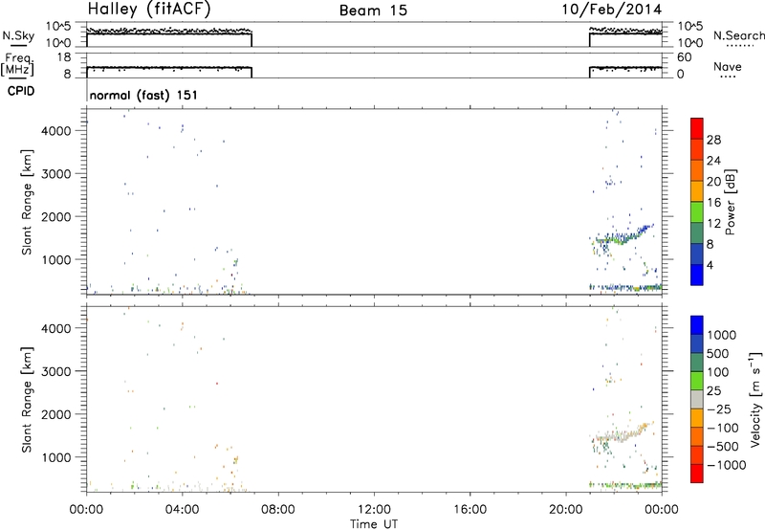
Task: Click the backscatter band near 1500 km in velocity panel
Action: pyautogui.click(x=623, y=433)
